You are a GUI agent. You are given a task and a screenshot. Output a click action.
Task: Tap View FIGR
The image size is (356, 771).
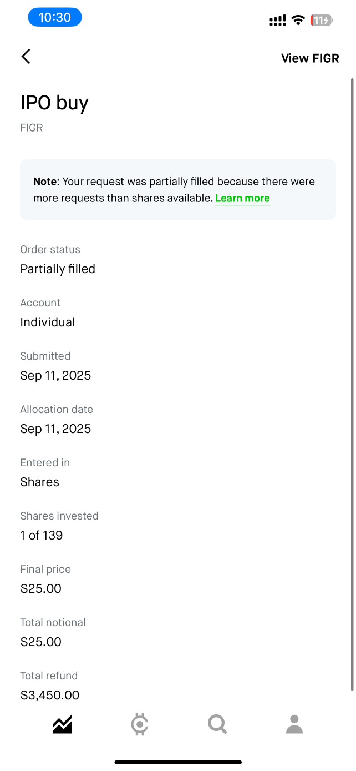point(309,58)
